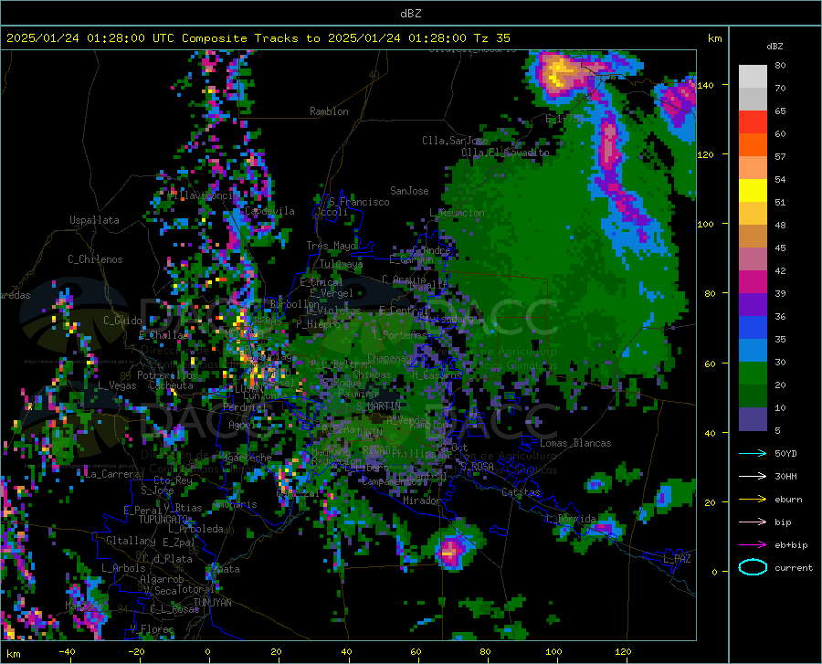822x664 pixels.
Task: Click the 'km' label at bottom-left corner
Action: pyautogui.click(x=13, y=654)
